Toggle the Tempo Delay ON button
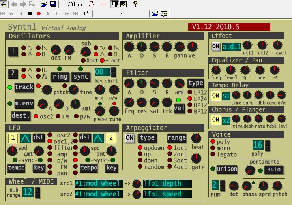Screen dimensions: 292x205 pos(216,96)
